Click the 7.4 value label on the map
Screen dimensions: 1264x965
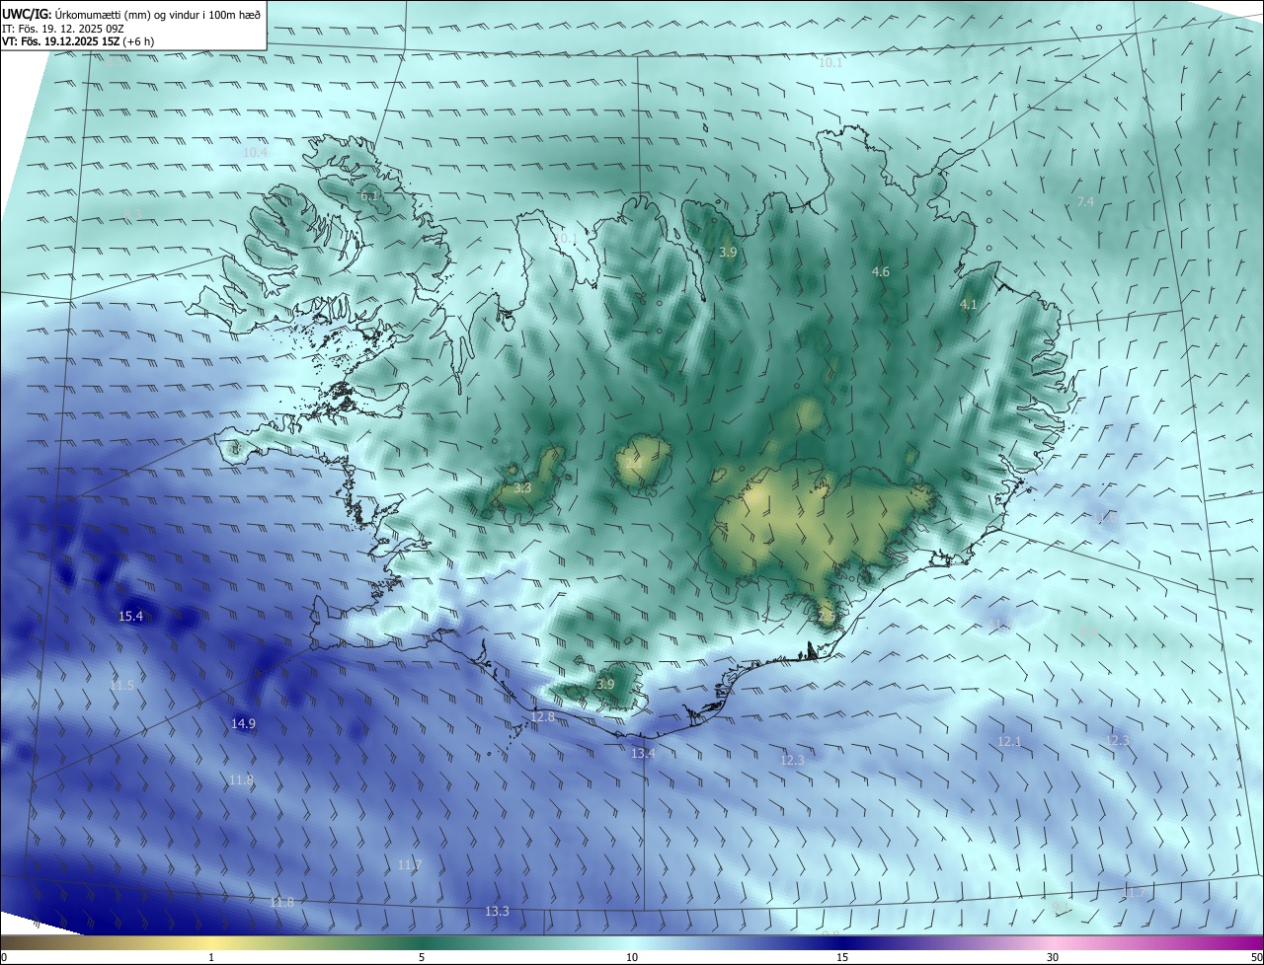coord(1085,201)
